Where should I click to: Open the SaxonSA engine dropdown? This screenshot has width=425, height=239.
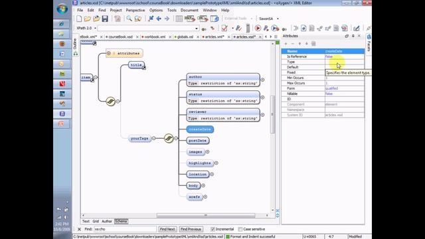(278, 19)
